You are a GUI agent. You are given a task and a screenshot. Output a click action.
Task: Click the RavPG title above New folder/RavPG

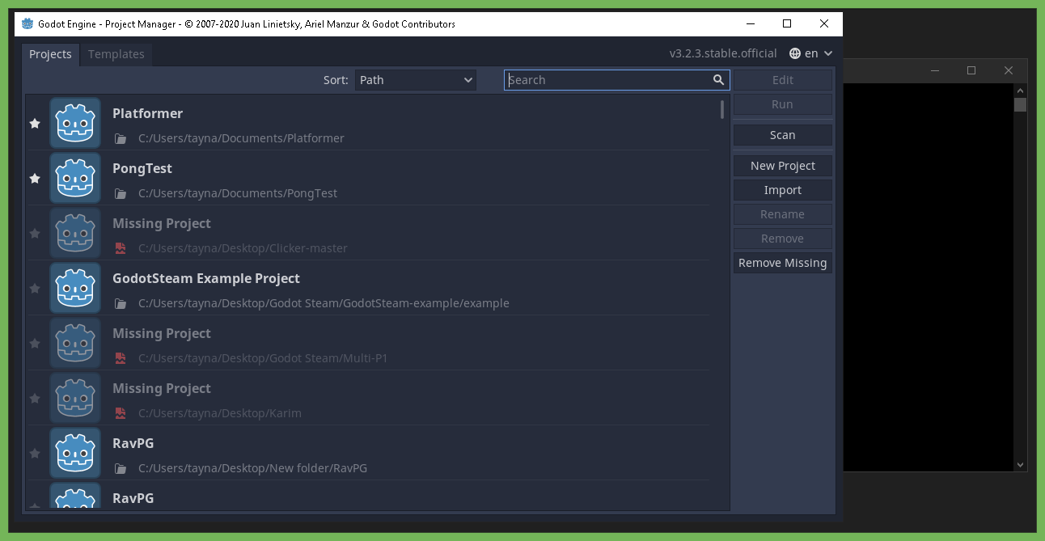[x=133, y=443]
